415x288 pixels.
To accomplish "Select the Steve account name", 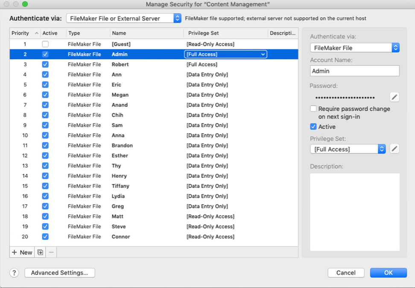I will pyautogui.click(x=119, y=227).
